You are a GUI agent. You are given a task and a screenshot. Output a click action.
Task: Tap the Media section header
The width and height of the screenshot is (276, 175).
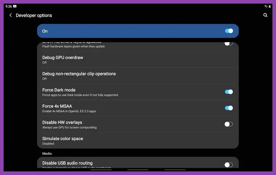[47, 154]
